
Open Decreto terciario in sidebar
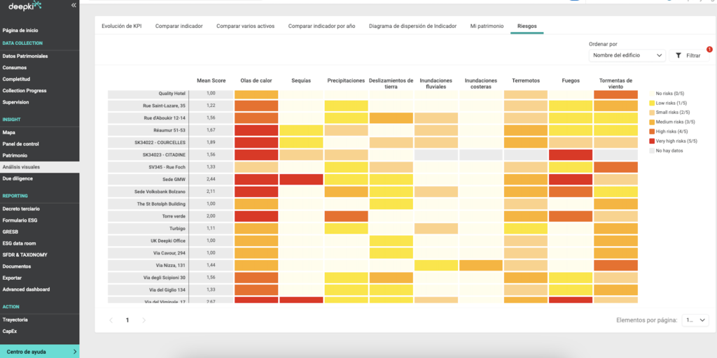point(21,208)
